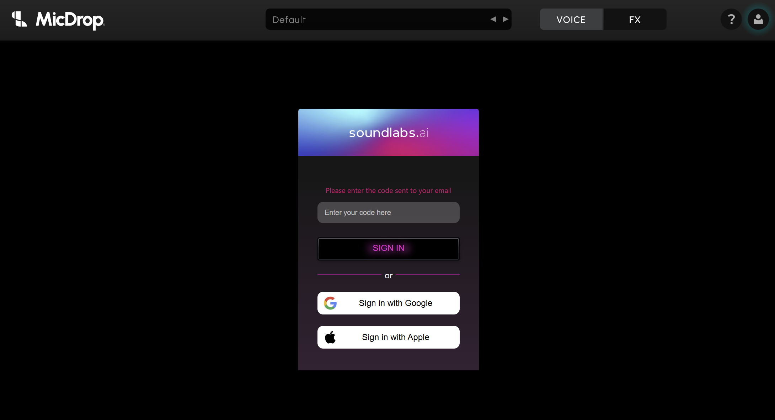Image resolution: width=775 pixels, height=420 pixels.
Task: Click the SIGN IN button
Action: tap(388, 248)
